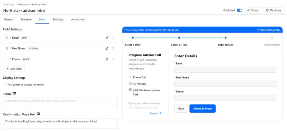
Task: Open the Automation tab
Action: tap(78, 19)
